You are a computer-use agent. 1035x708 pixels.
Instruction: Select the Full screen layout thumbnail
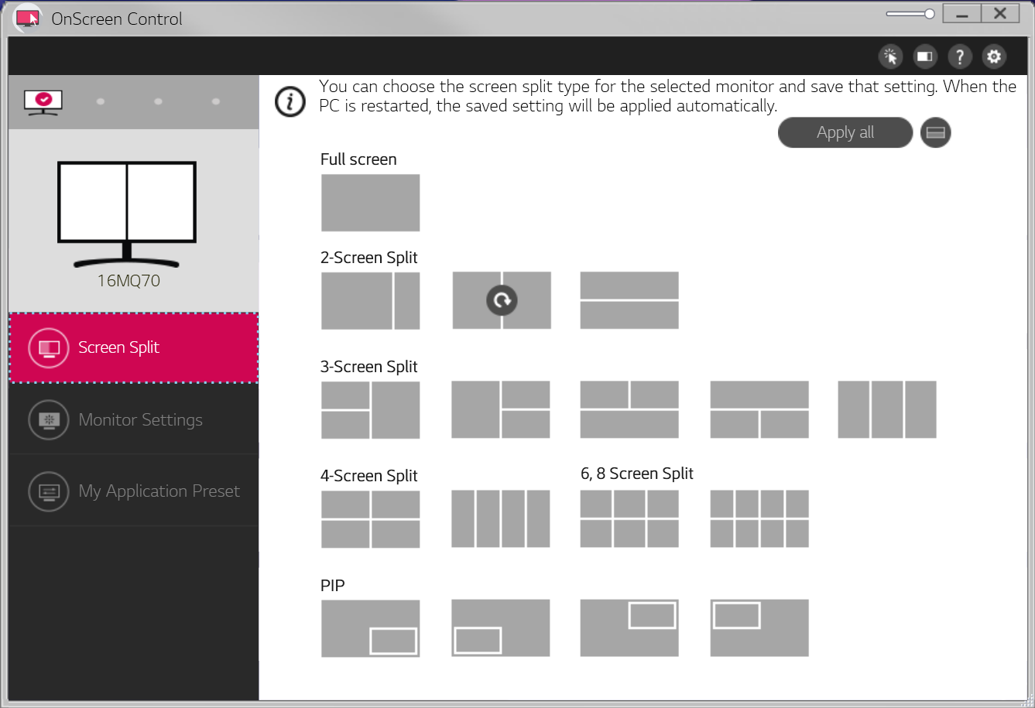click(370, 203)
